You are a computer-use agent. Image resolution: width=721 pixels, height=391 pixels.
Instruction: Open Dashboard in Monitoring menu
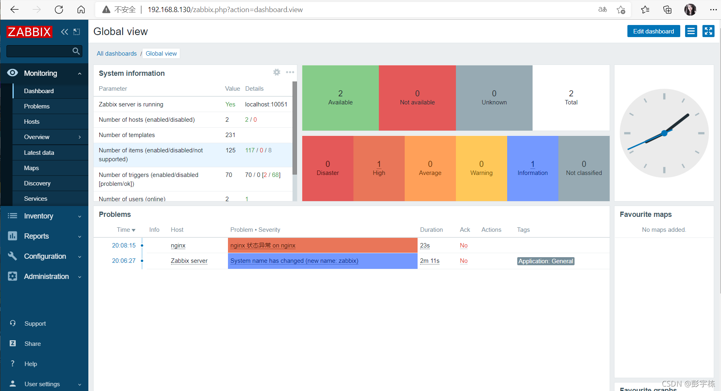[x=50, y=91]
